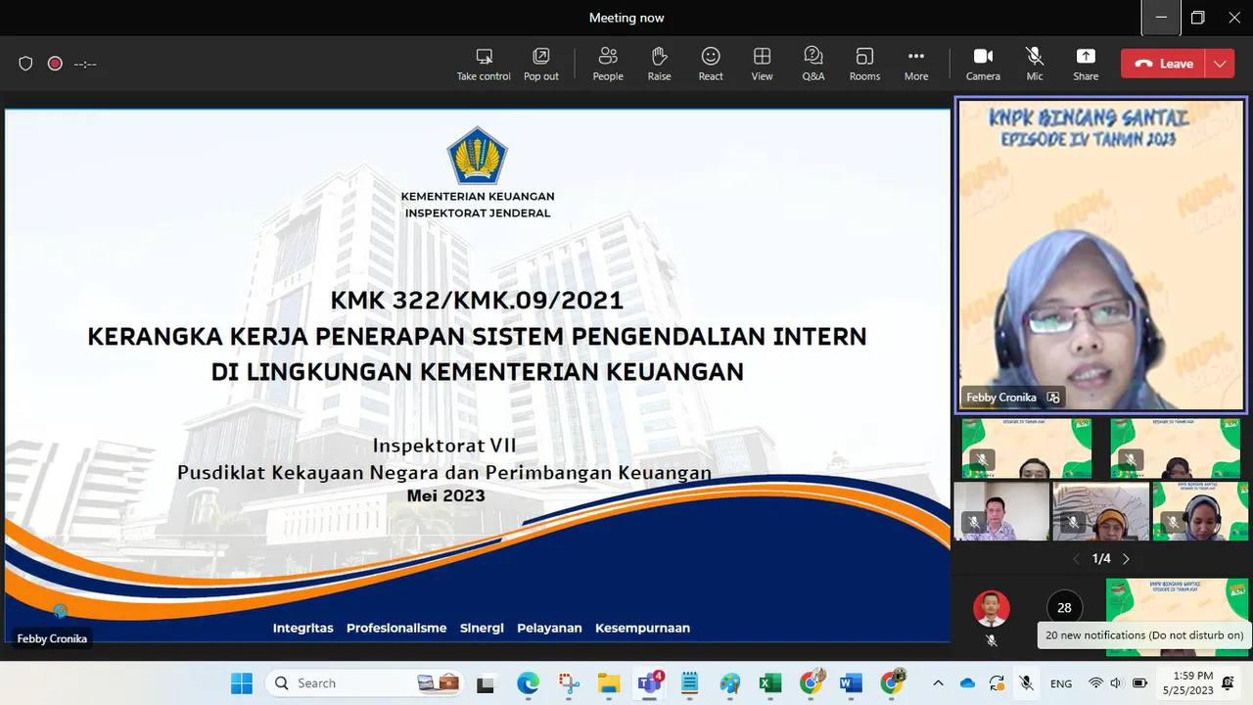Turn on the Camera
Viewport: 1253px width, 705px height.
(983, 64)
